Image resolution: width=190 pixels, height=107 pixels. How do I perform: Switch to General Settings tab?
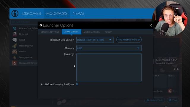tap(50, 32)
